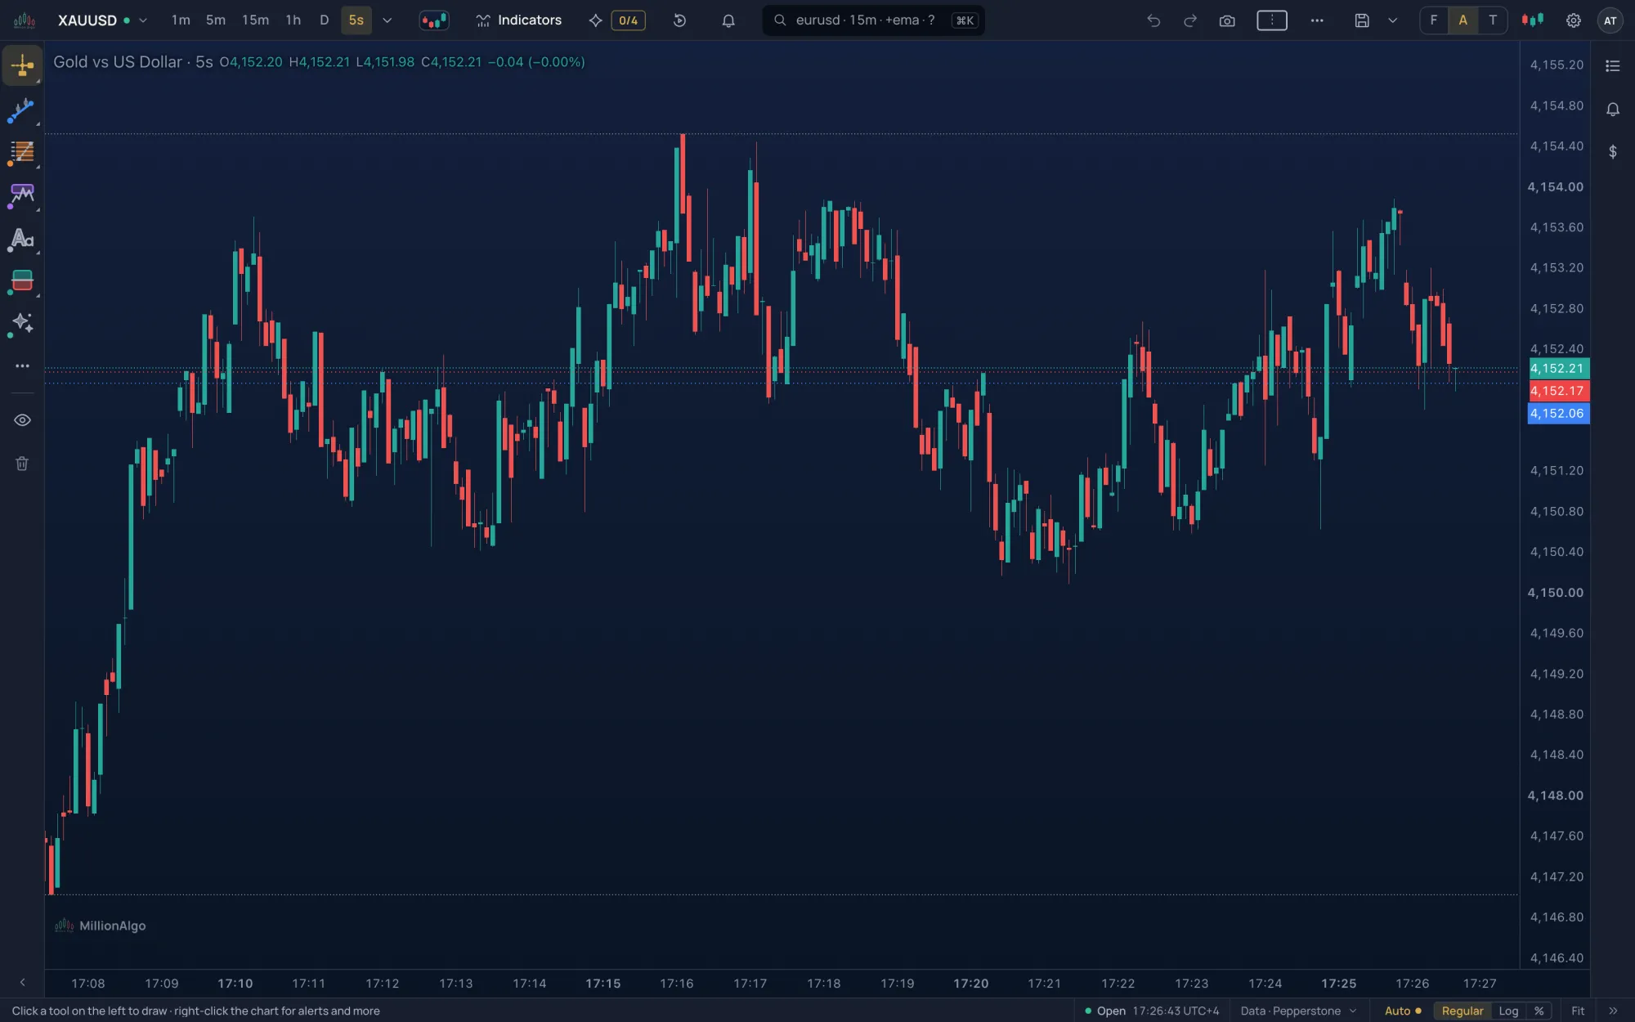Image resolution: width=1635 pixels, height=1022 pixels.
Task: Expand more timeframes chevron after 5s
Action: (x=387, y=20)
